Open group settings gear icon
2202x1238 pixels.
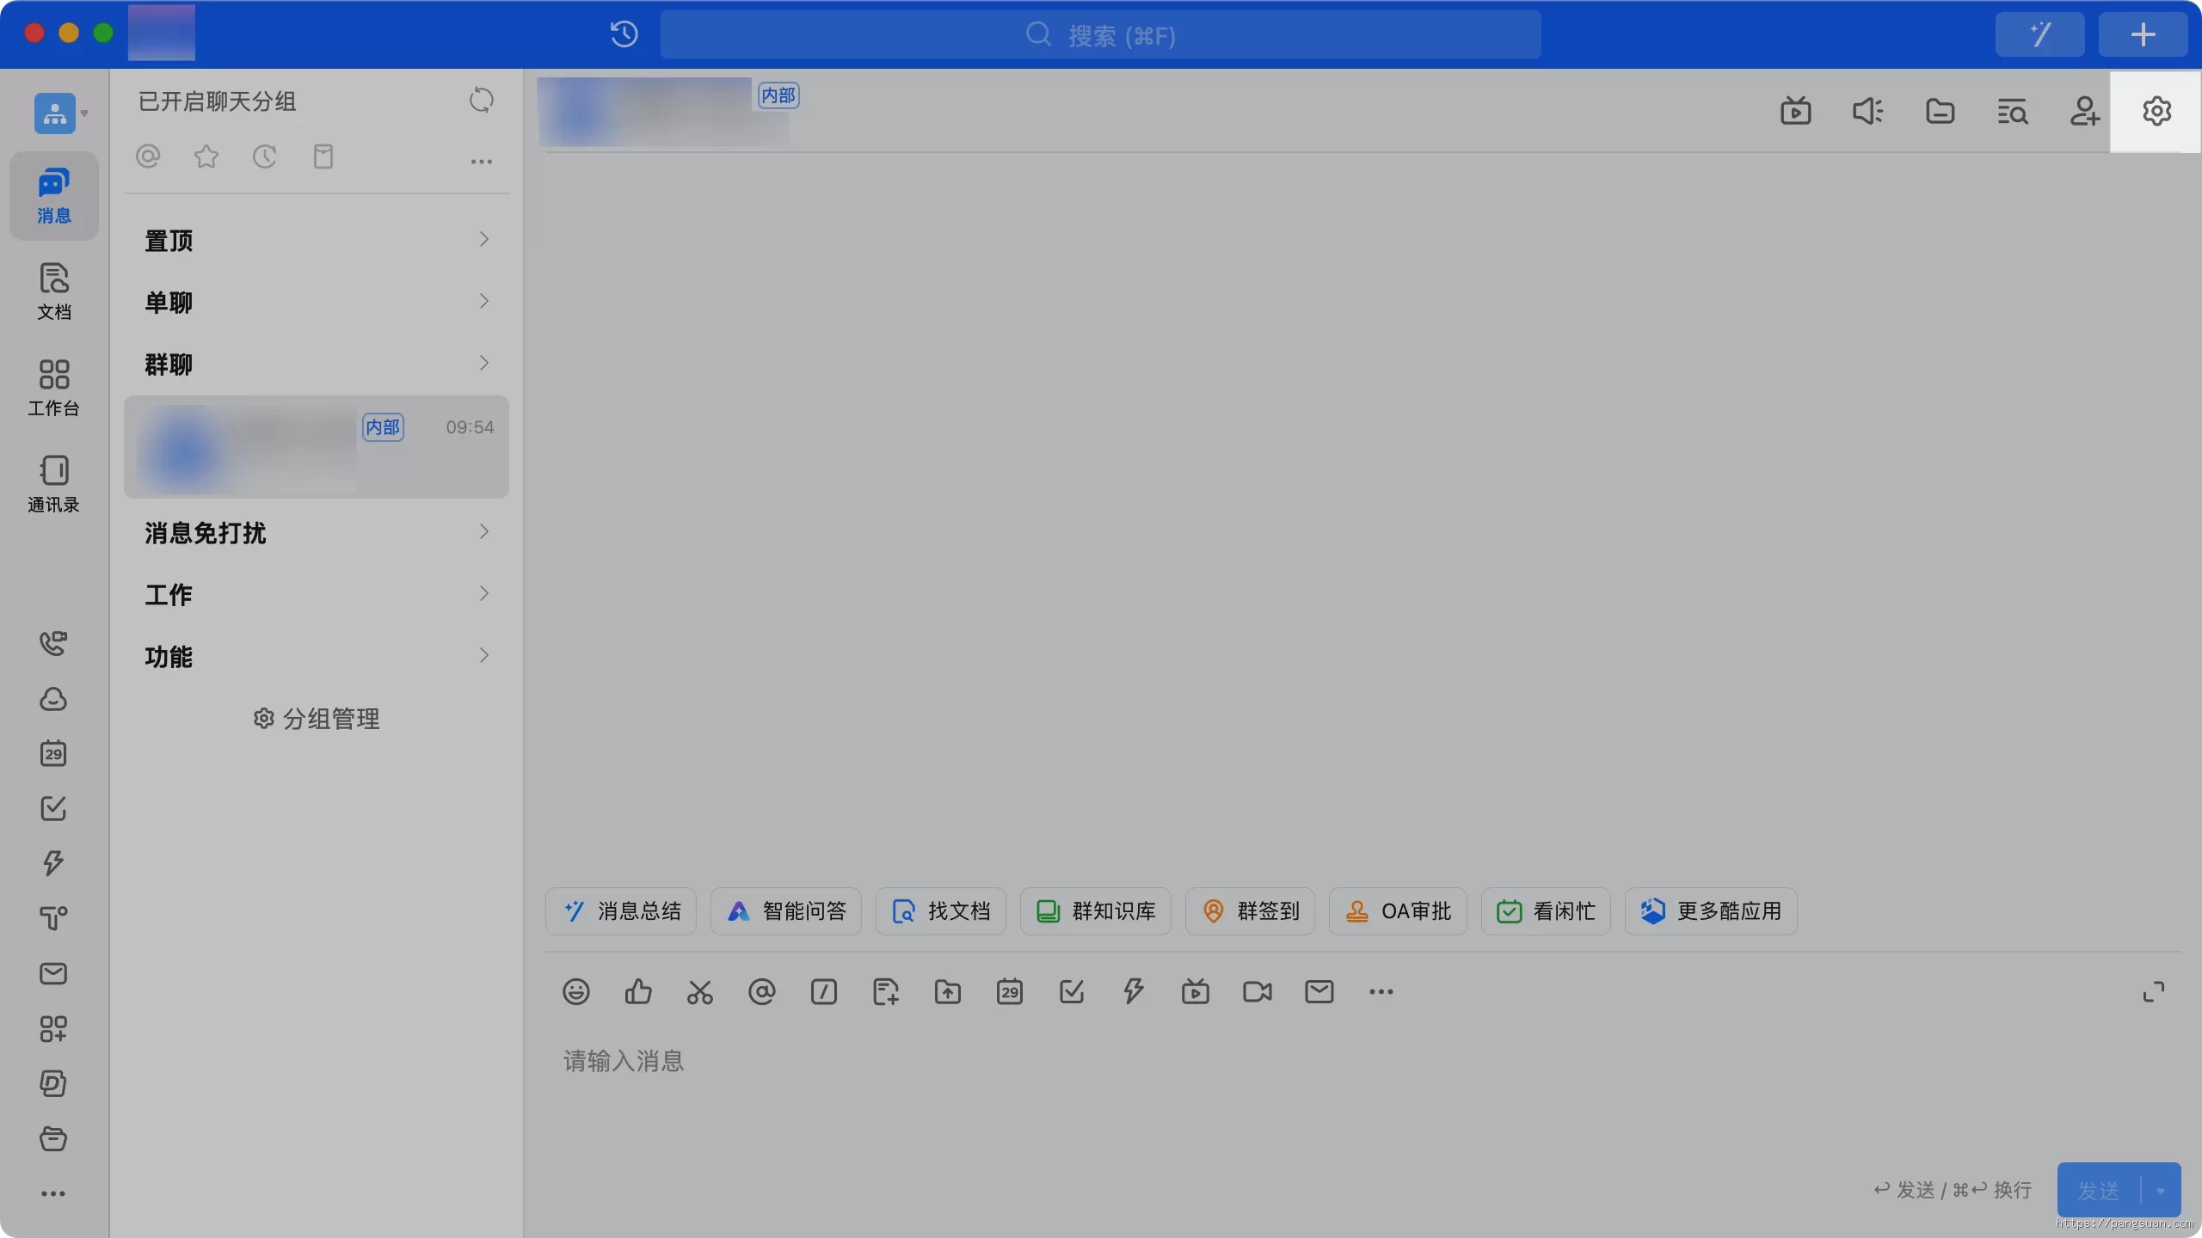[2156, 112]
